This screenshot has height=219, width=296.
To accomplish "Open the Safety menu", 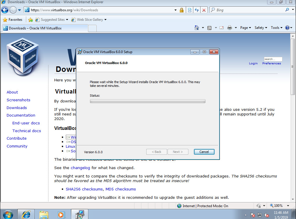I will click(261, 28).
